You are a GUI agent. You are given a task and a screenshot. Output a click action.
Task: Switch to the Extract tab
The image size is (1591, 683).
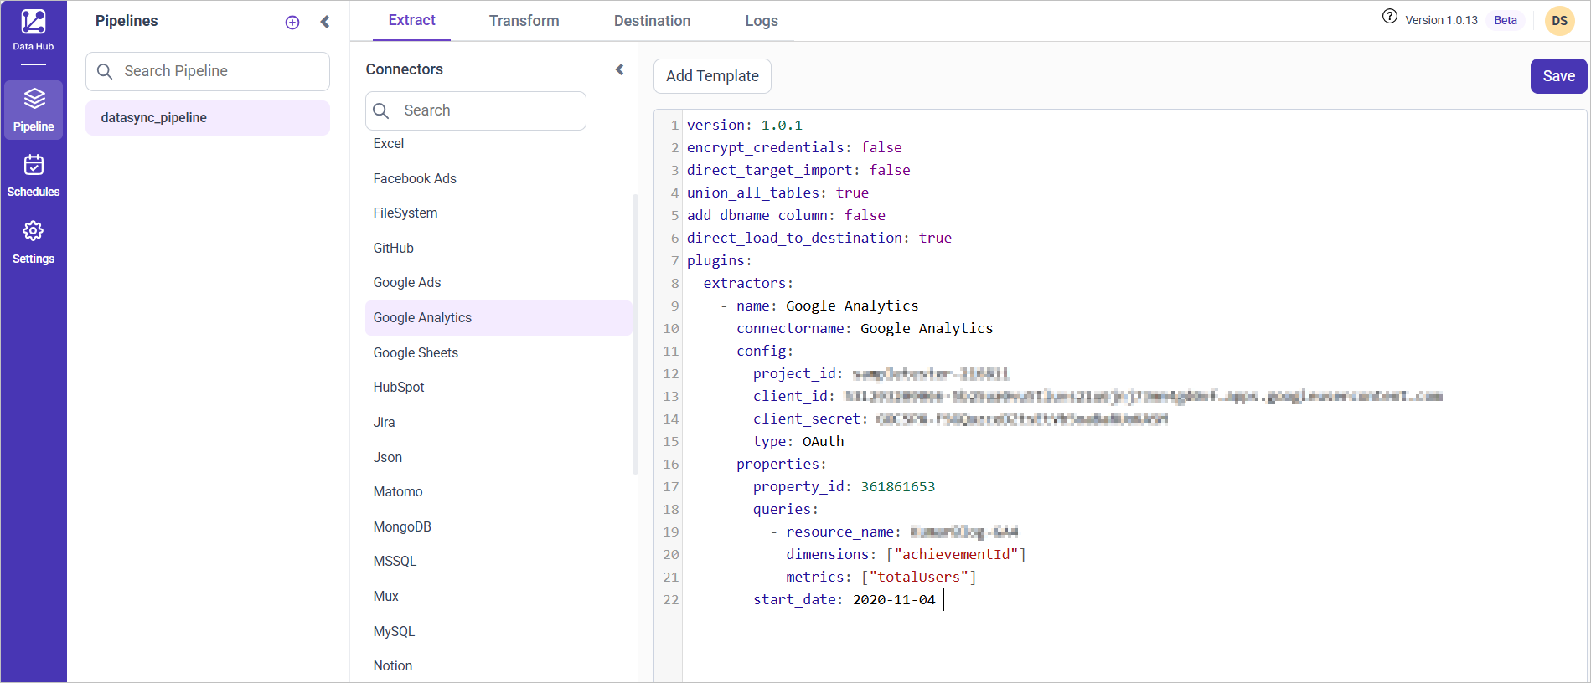click(x=411, y=20)
